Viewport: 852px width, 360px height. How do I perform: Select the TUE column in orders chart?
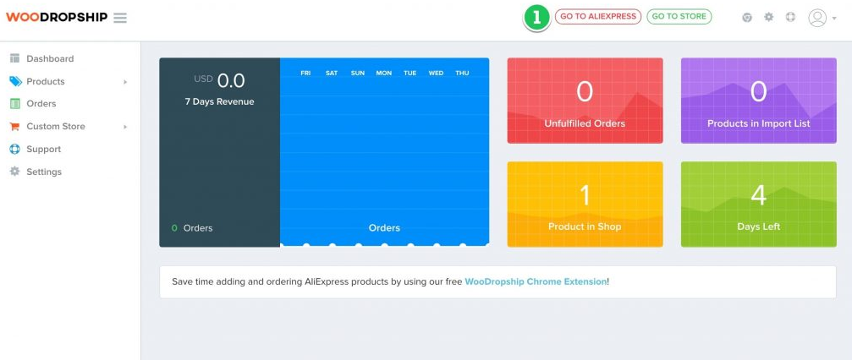(x=410, y=74)
